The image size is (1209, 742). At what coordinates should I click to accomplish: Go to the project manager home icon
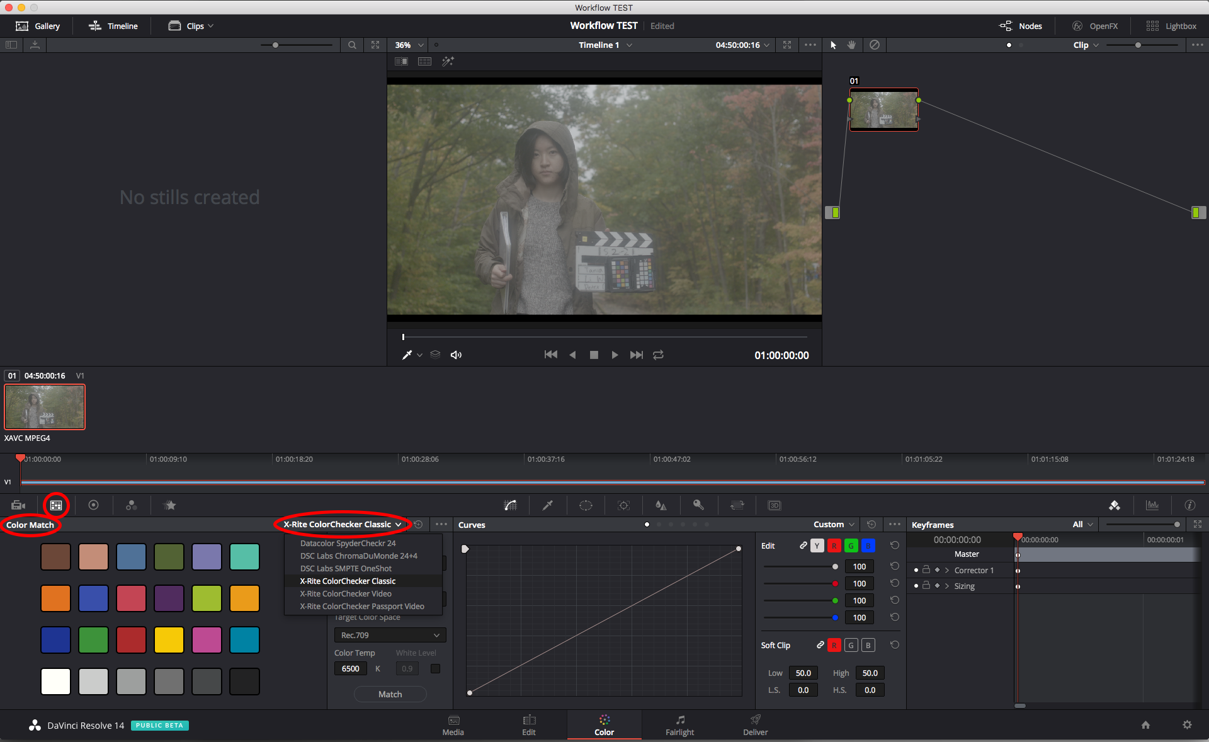coord(1145,725)
